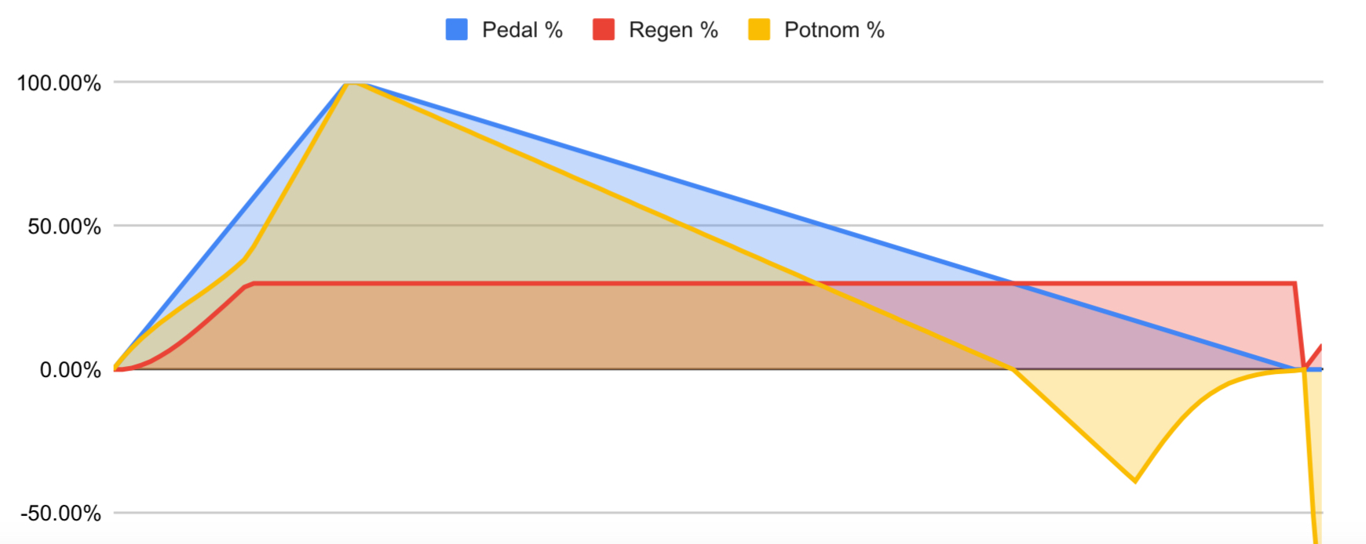Viewport: 1366px width, 544px height.
Task: Click the 0.00% y-axis label
Action: 70,370
